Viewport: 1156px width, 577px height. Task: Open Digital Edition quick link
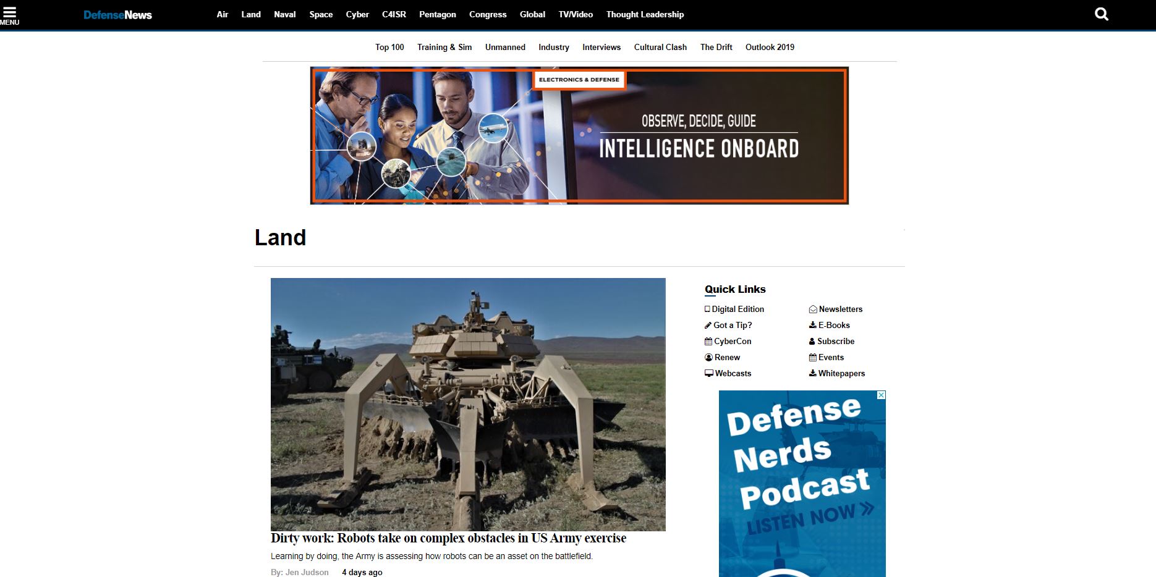tap(737, 309)
